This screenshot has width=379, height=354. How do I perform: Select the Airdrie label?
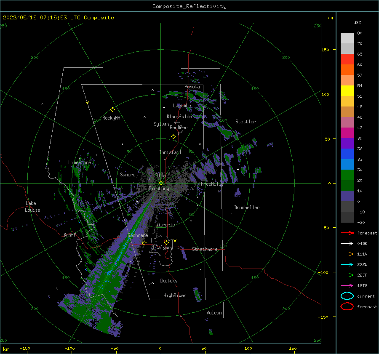(x=166, y=225)
